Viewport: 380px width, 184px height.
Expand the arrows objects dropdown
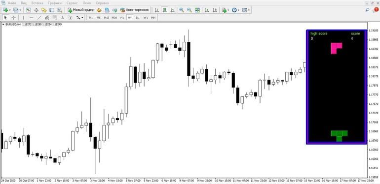(79, 18)
